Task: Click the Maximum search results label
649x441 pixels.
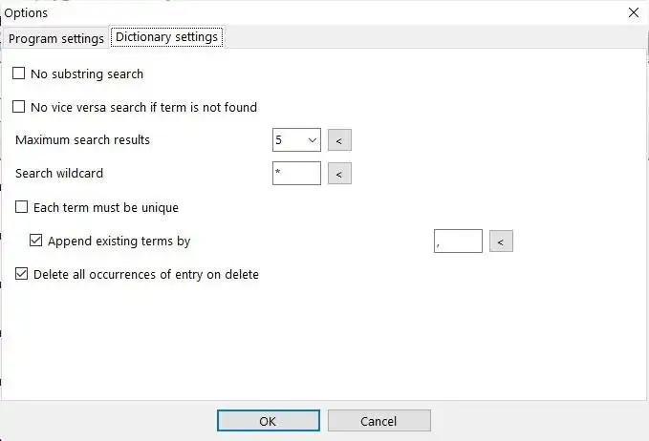Action: coord(83,140)
